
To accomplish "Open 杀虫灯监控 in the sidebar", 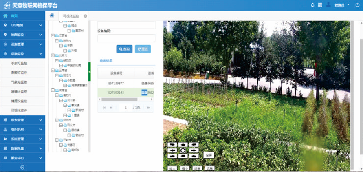I will [19, 64].
